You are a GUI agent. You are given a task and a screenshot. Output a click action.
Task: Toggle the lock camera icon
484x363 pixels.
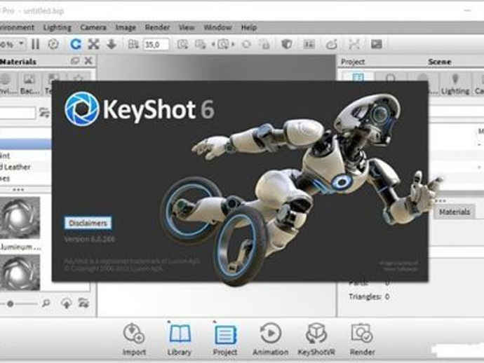click(264, 44)
